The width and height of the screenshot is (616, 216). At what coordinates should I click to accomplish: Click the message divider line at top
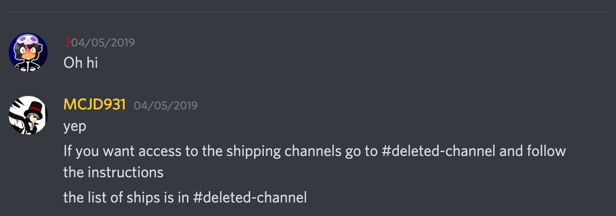308,12
